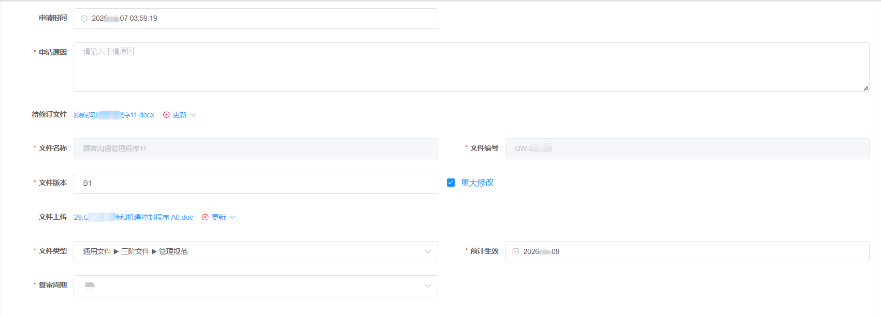Screen dimensions: 881x316
Task: Grab the 申请原因 textarea resize handle
Action: pyautogui.click(x=865, y=88)
